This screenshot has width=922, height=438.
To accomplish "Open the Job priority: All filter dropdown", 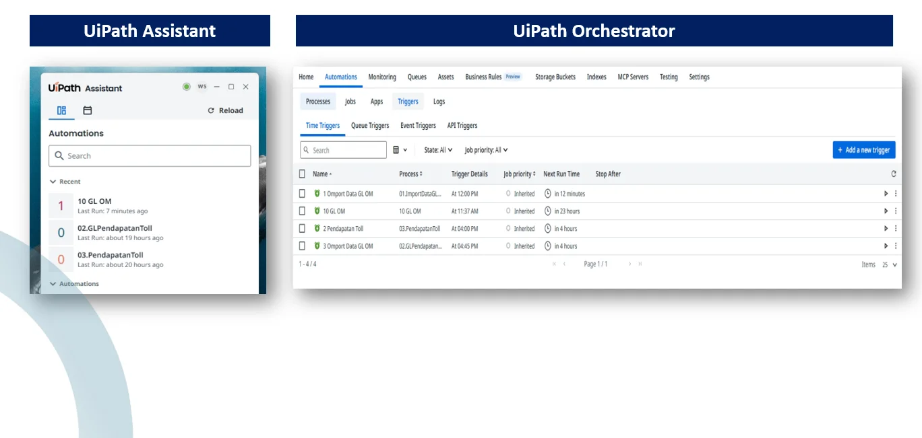I will click(486, 150).
